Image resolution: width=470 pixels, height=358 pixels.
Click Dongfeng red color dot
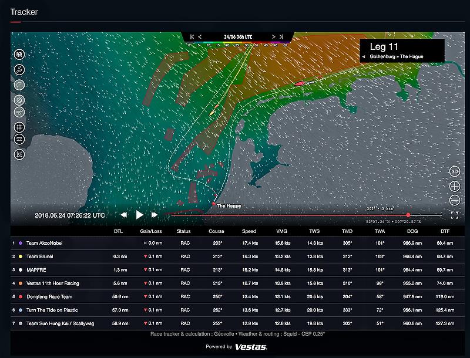(x=21, y=296)
